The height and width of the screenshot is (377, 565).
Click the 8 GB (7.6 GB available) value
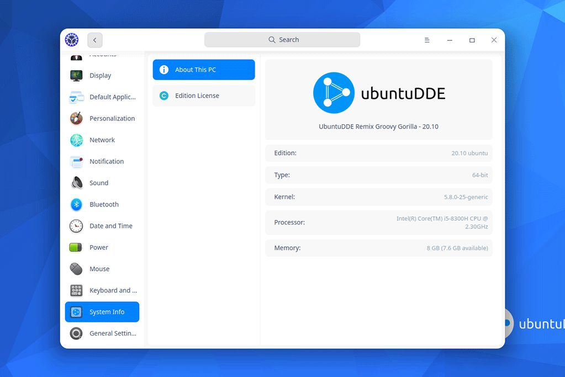point(457,248)
